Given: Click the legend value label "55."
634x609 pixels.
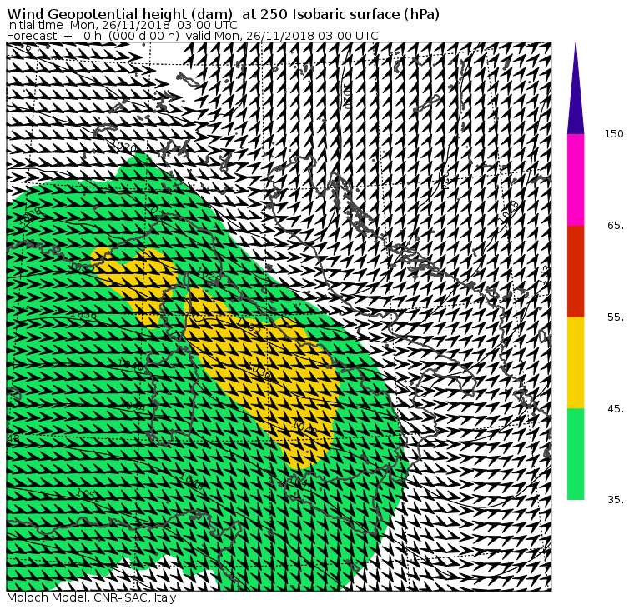Looking at the screenshot, I should 616,317.
